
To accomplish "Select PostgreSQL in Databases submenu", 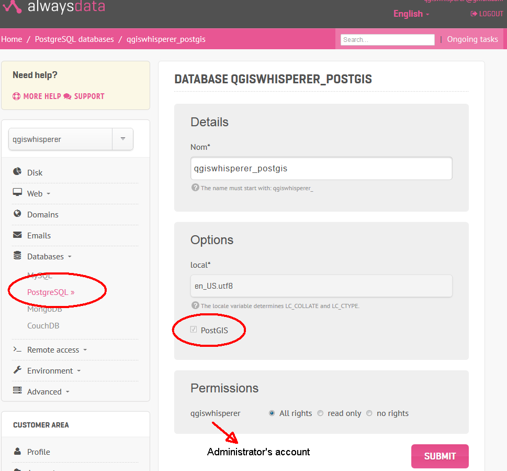I will (x=51, y=292).
